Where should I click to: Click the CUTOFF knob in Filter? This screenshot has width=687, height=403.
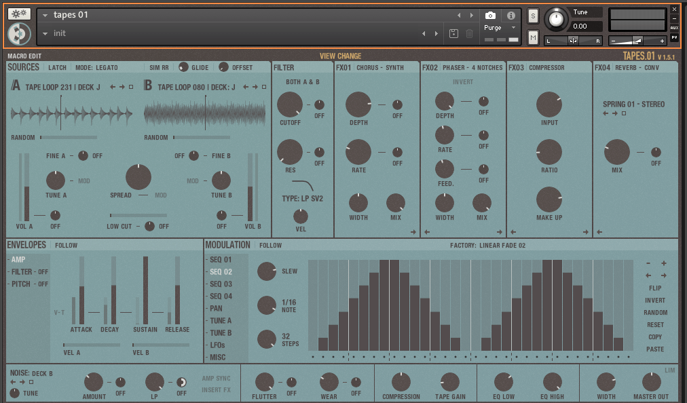coord(290,105)
